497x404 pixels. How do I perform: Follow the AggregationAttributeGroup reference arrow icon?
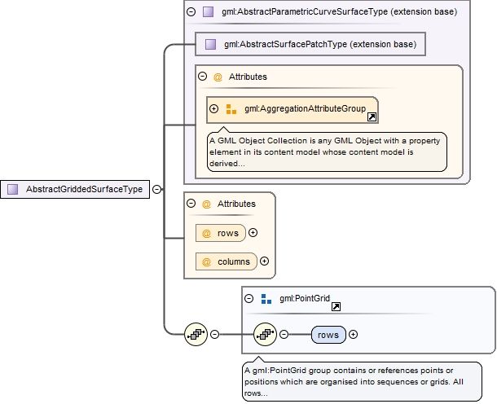pos(372,117)
